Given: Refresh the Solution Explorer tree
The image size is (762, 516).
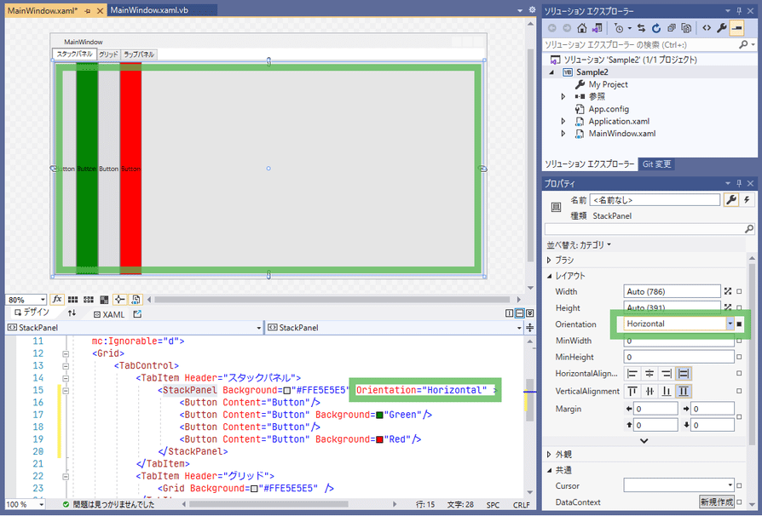Looking at the screenshot, I should pyautogui.click(x=655, y=28).
